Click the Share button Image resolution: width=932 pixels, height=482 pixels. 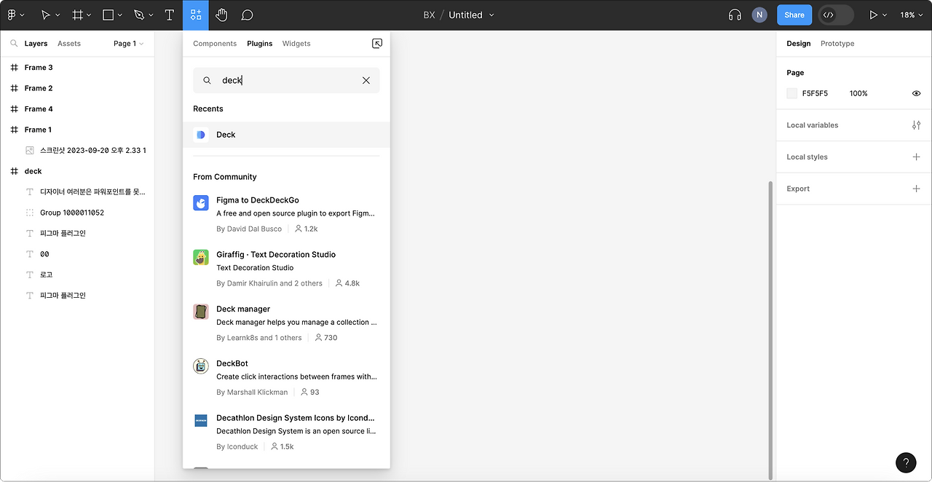click(x=794, y=15)
